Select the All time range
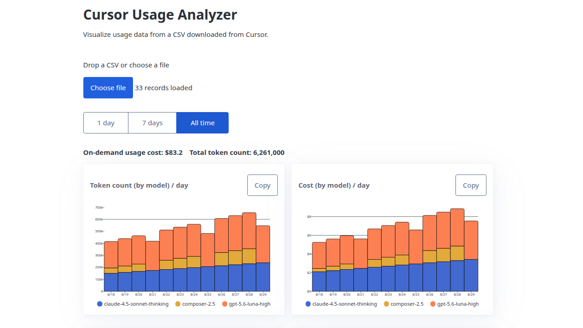This screenshot has width=583, height=328. click(203, 123)
